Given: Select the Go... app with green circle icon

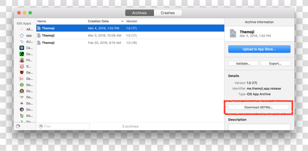Looking at the screenshot, I should [x=22, y=85].
